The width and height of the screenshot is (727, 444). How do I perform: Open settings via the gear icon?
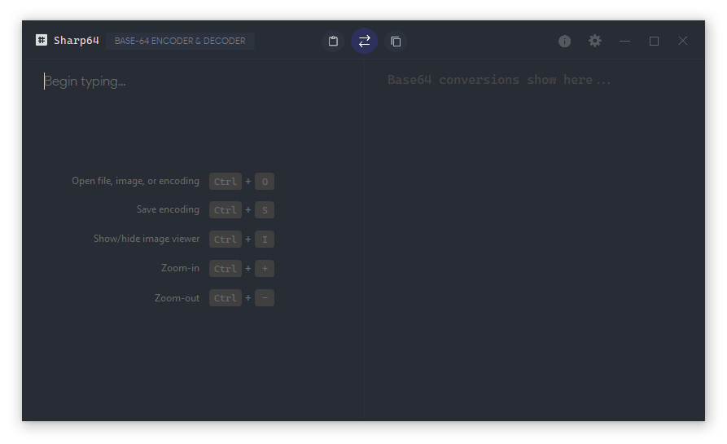tap(595, 41)
